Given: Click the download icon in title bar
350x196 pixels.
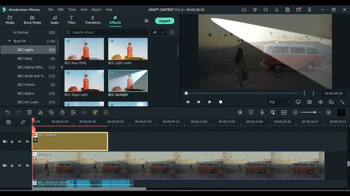Looking at the screenshot, I should tap(310, 10).
